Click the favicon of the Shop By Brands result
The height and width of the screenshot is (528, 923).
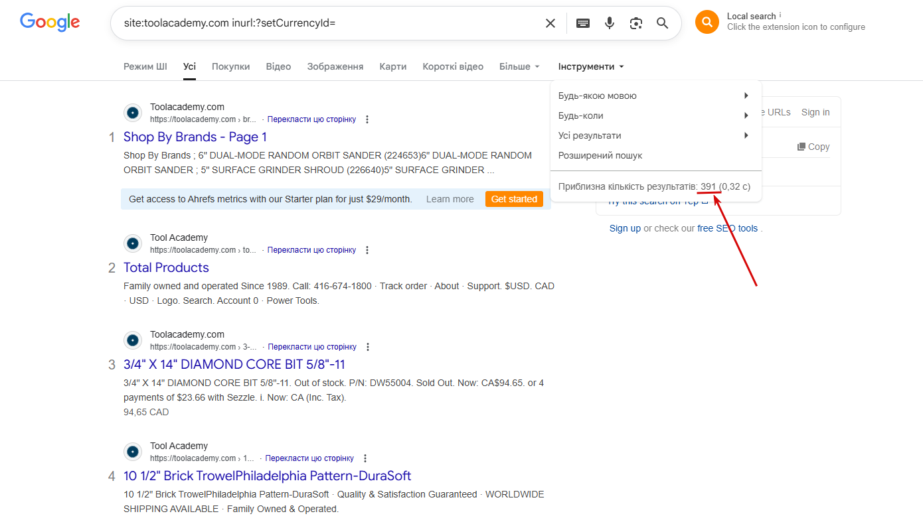point(133,113)
